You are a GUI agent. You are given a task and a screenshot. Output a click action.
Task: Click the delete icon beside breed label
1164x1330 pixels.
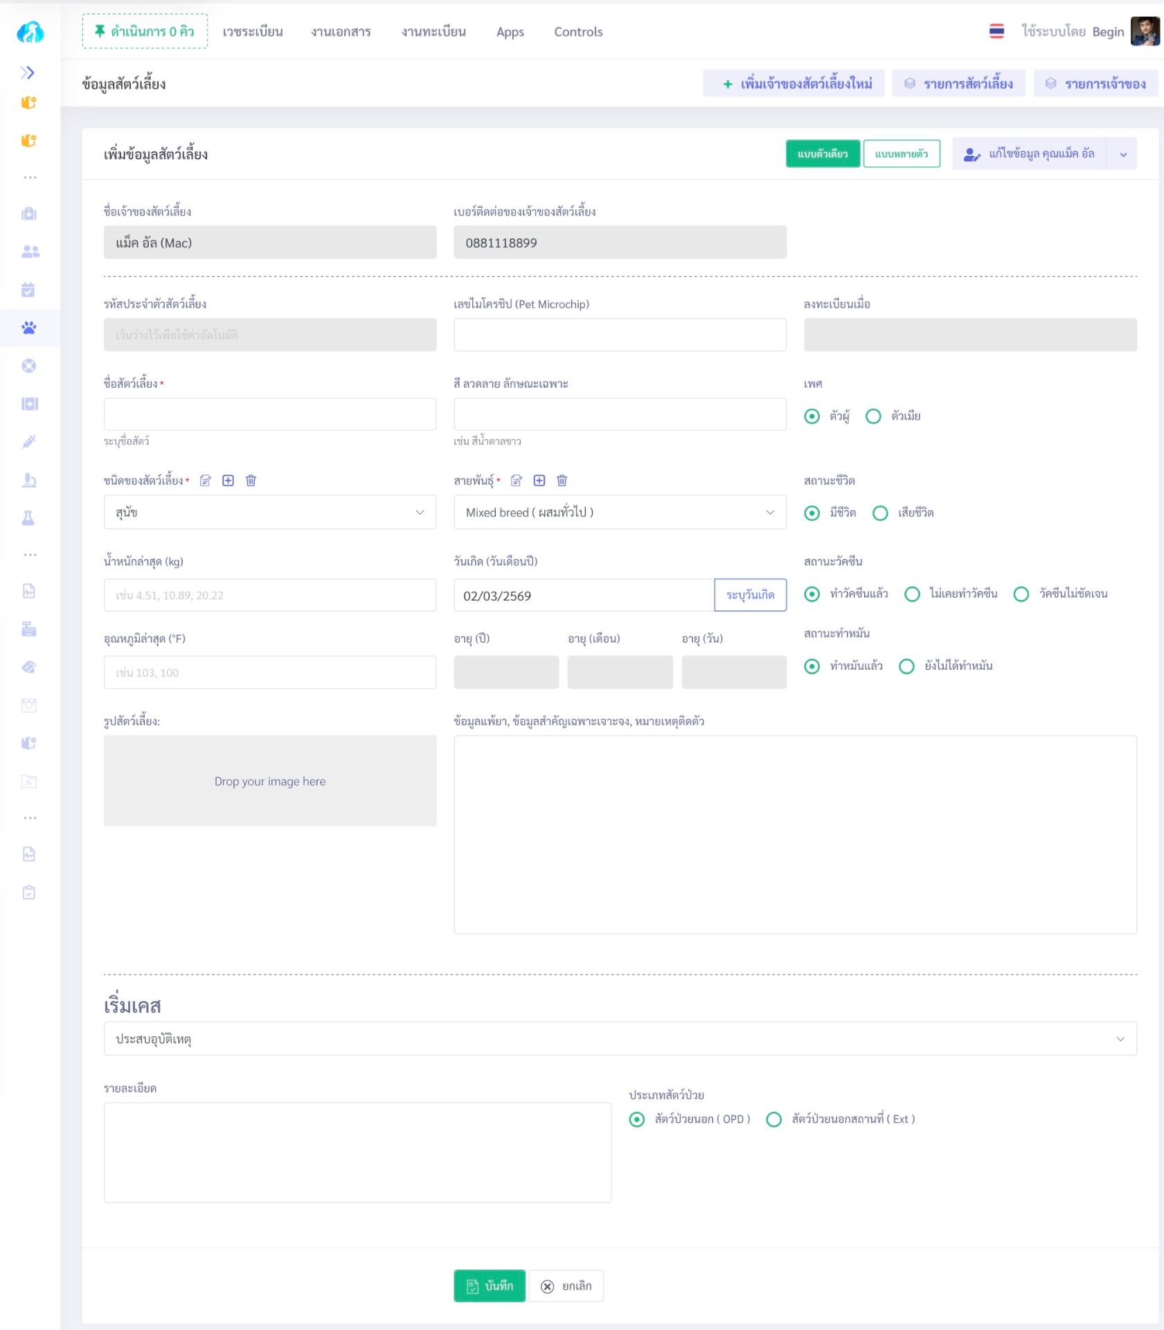(x=562, y=481)
